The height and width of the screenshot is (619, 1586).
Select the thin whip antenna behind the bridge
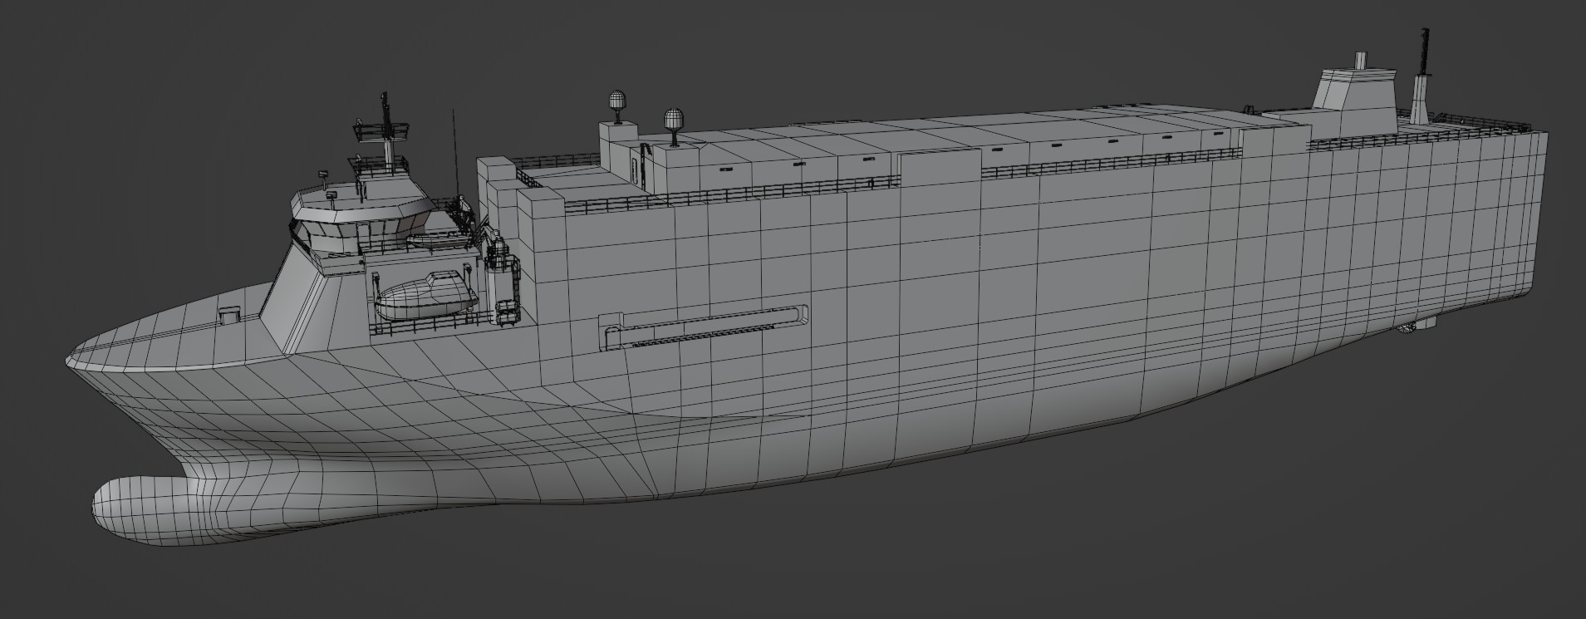point(454,152)
